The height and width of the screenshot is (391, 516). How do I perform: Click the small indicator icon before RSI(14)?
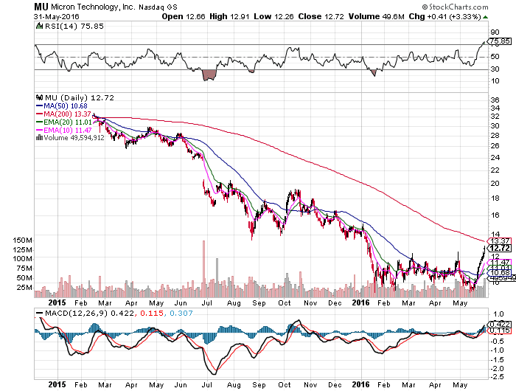pos(39,26)
